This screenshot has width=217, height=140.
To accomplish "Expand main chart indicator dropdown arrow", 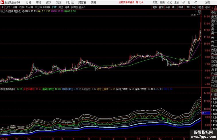I will 23,11.
